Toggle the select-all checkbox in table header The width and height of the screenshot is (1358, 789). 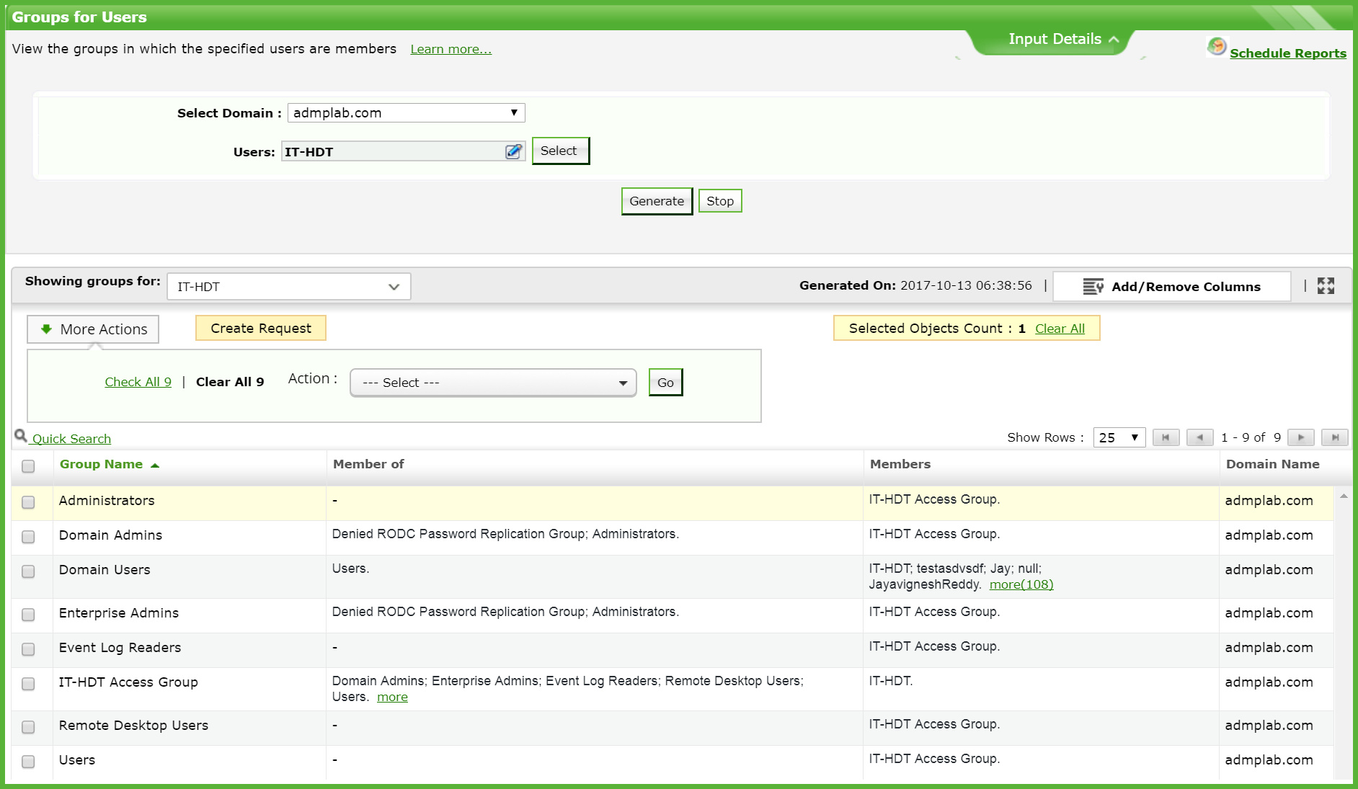click(29, 467)
